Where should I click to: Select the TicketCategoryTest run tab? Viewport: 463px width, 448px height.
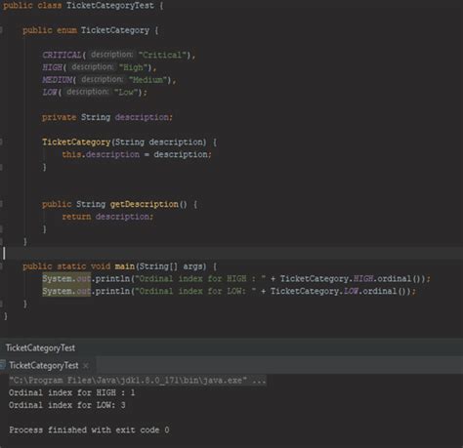tap(44, 365)
